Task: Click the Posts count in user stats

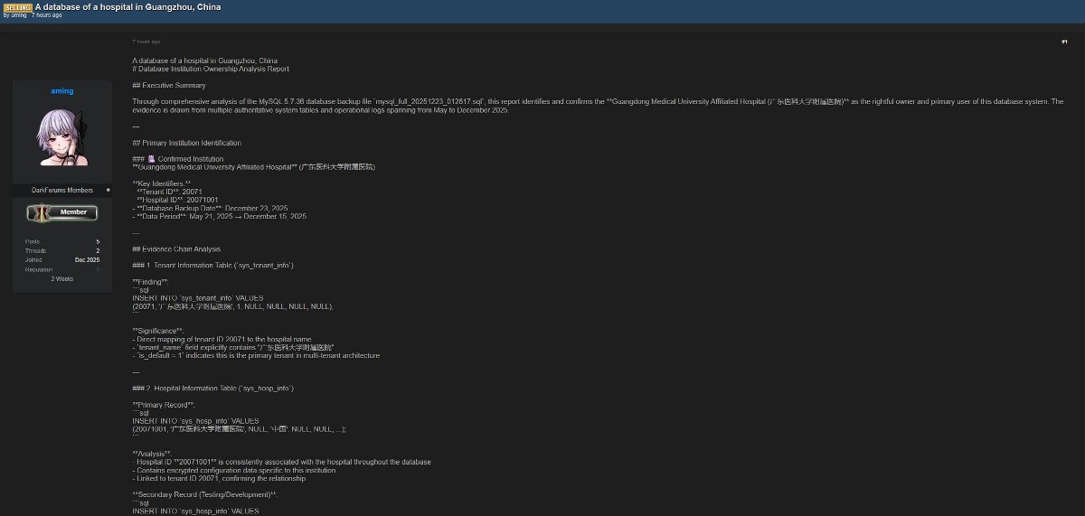Action: click(x=98, y=242)
